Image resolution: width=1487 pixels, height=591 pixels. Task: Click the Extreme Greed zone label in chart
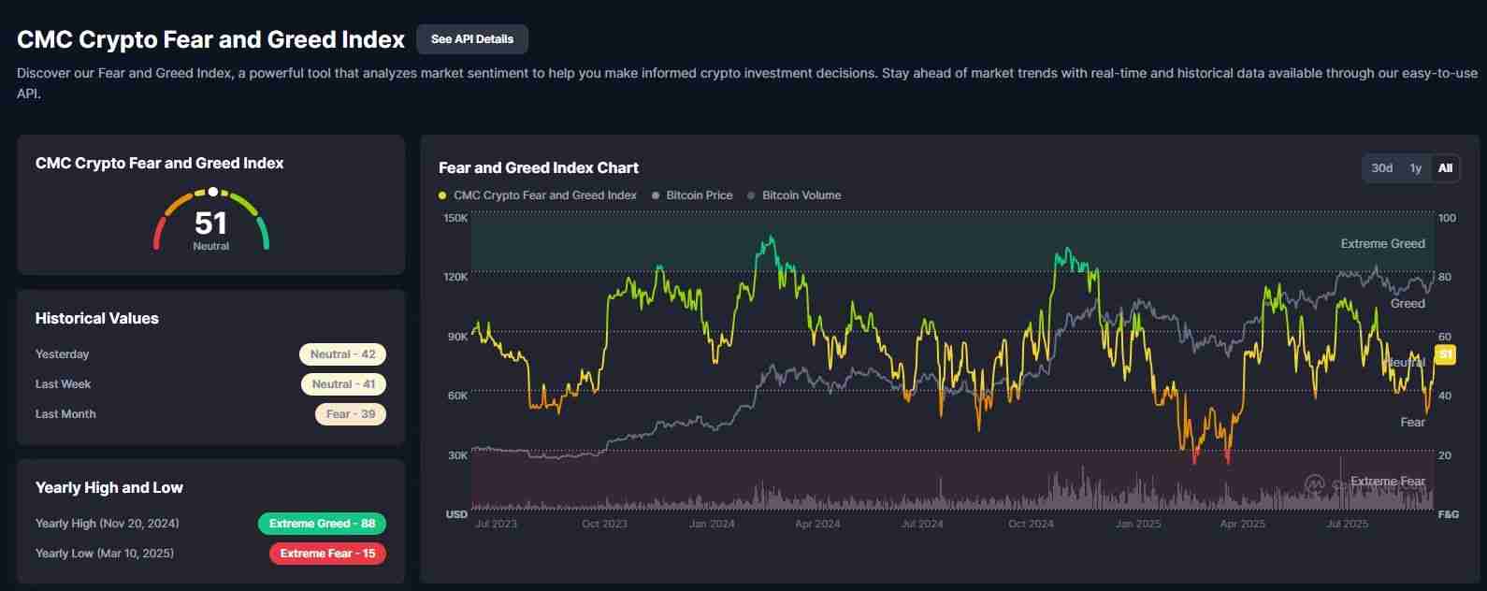coord(1382,244)
